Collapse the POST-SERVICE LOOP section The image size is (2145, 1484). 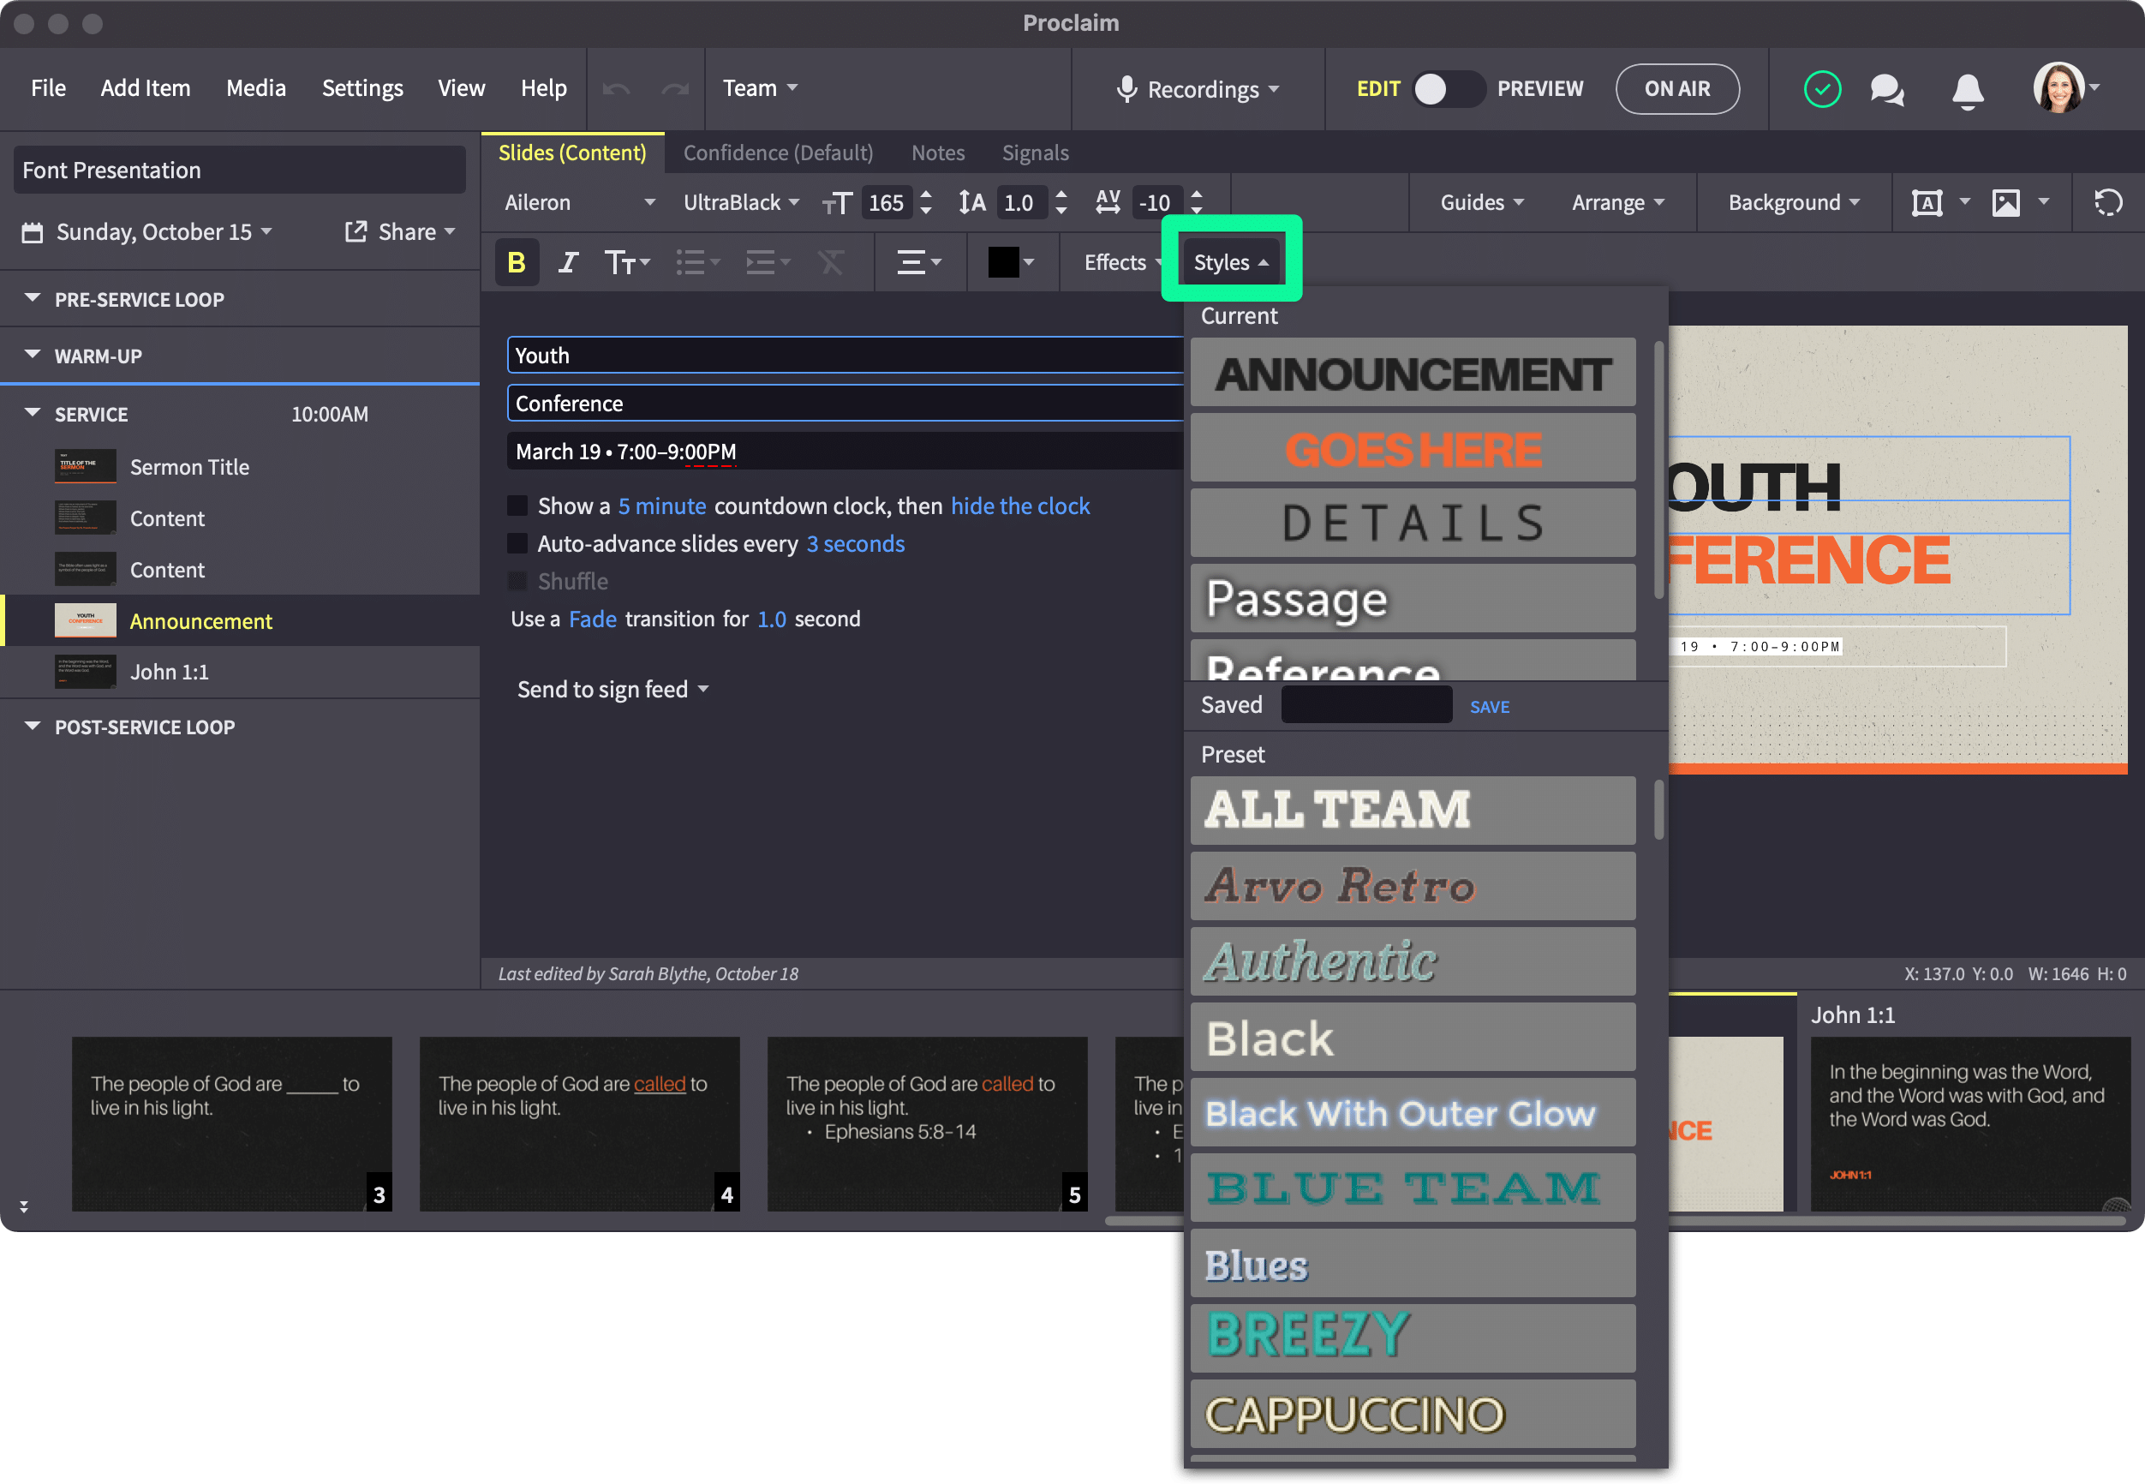click(x=33, y=727)
